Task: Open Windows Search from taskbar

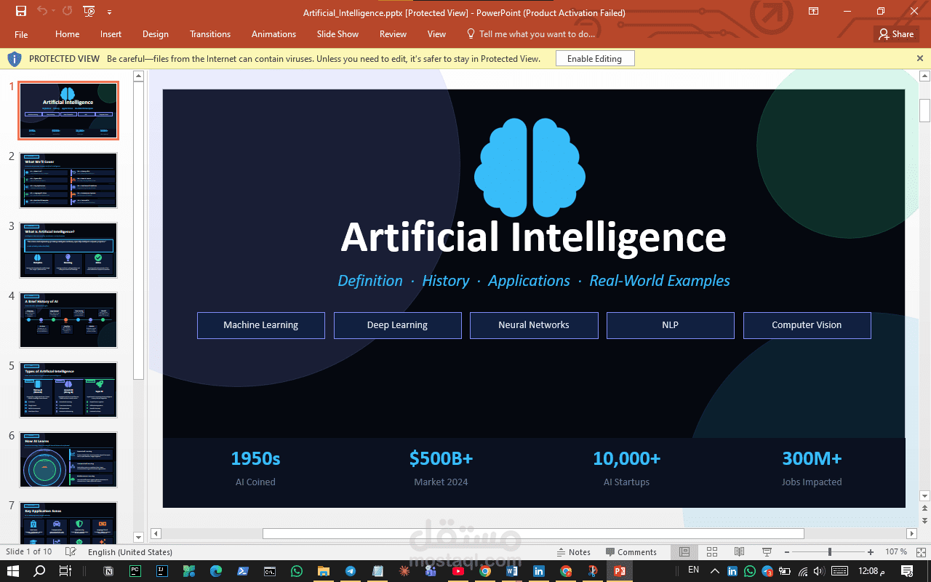Action: [x=39, y=571]
